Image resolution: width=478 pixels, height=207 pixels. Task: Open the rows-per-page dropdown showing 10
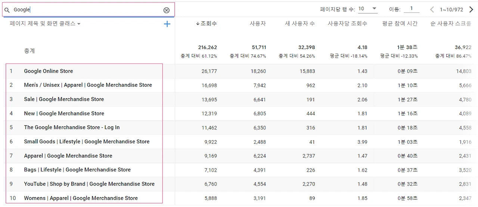click(x=367, y=9)
